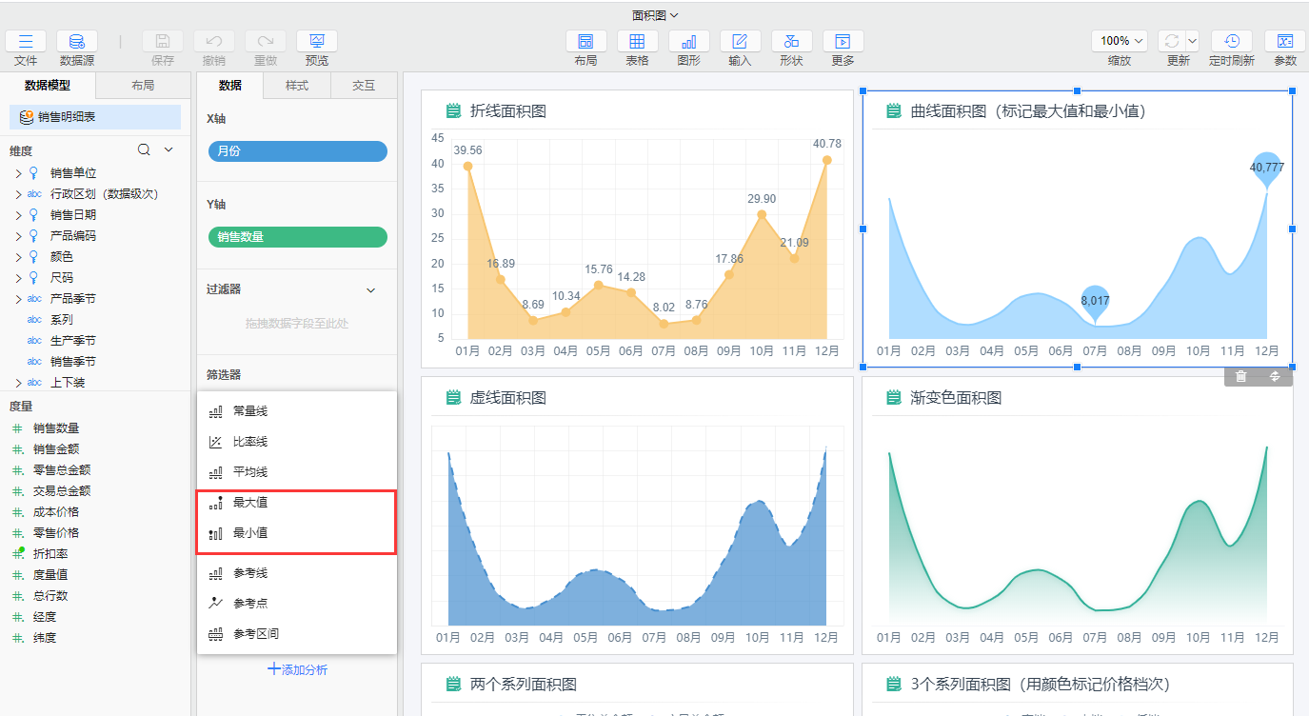
Task: Click the 渐变色面积图 title icon
Action: [x=894, y=397]
